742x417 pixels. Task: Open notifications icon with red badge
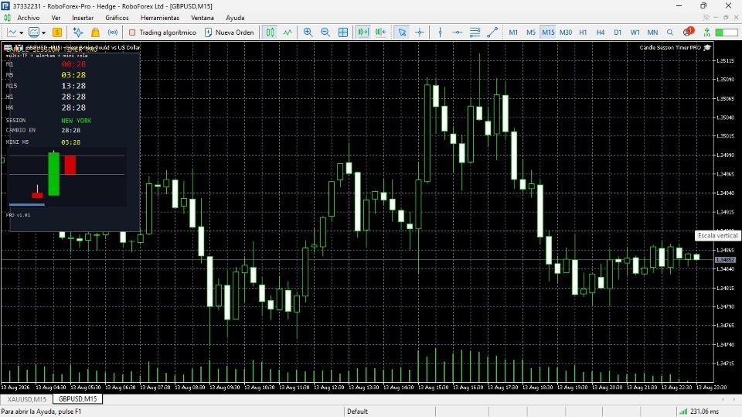coord(688,32)
